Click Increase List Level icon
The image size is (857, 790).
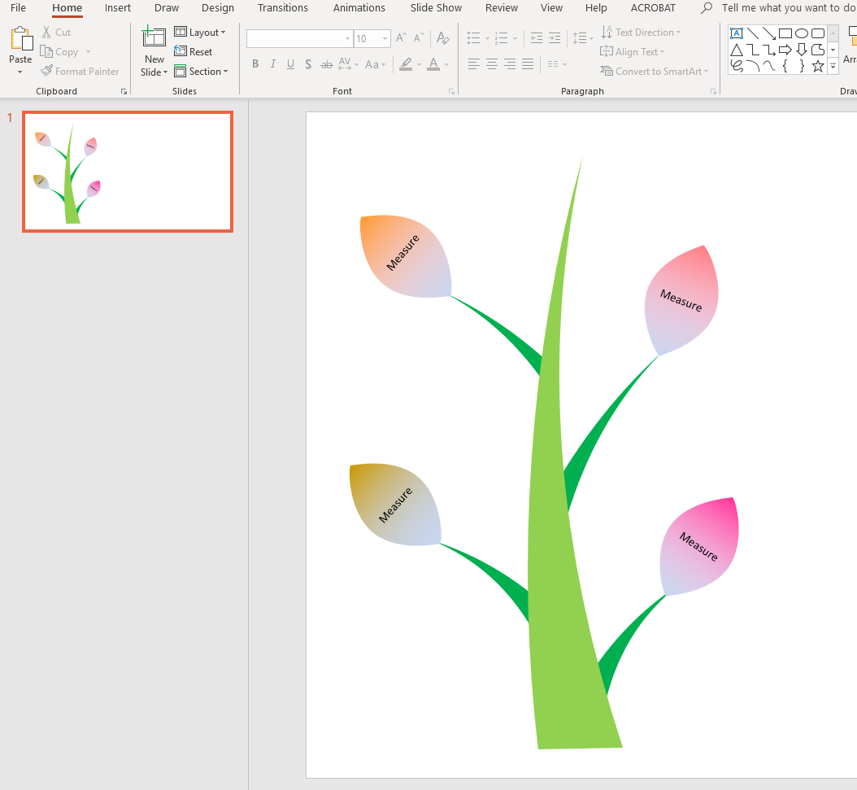555,38
